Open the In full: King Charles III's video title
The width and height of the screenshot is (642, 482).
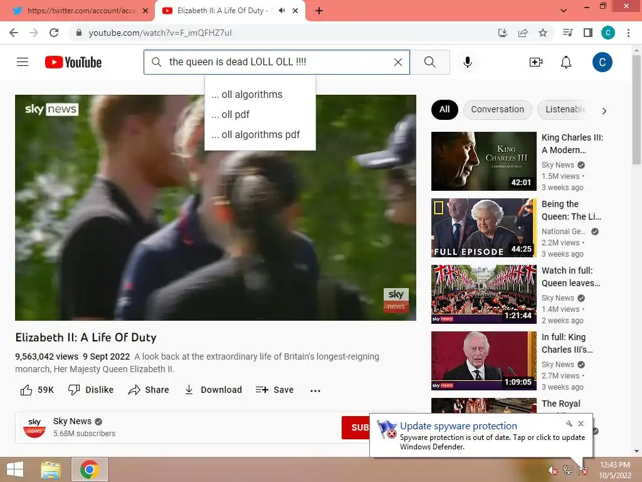(x=567, y=343)
